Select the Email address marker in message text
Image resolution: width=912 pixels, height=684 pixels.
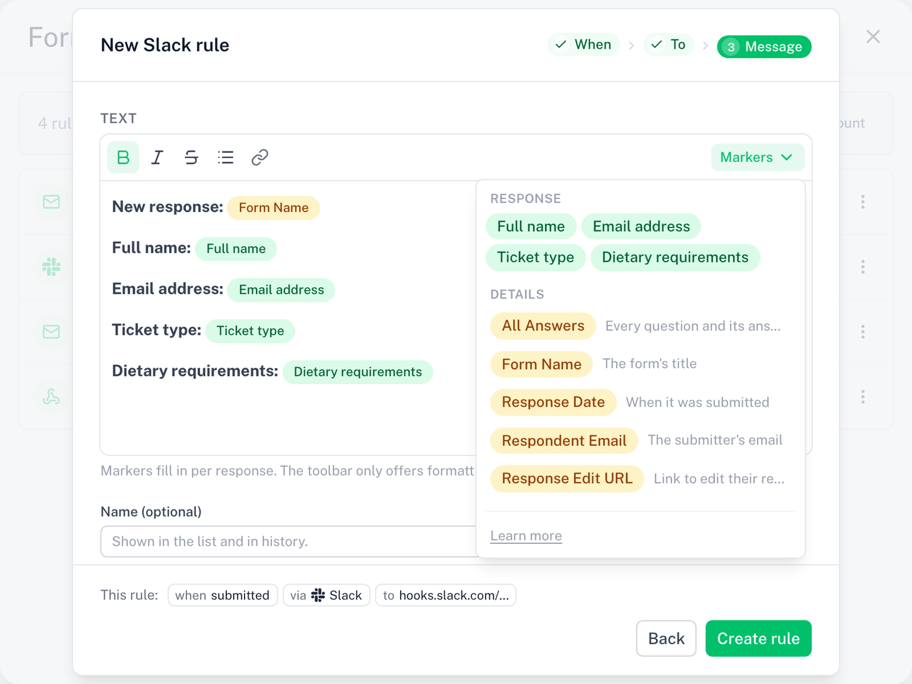(281, 290)
